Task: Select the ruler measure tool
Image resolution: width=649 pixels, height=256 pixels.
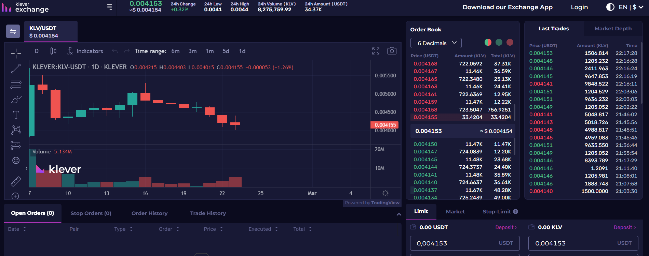Action: coord(16,181)
